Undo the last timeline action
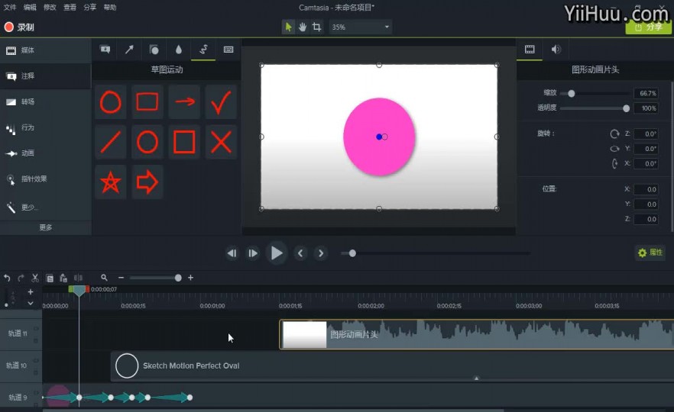The image size is (674, 412). [7, 278]
